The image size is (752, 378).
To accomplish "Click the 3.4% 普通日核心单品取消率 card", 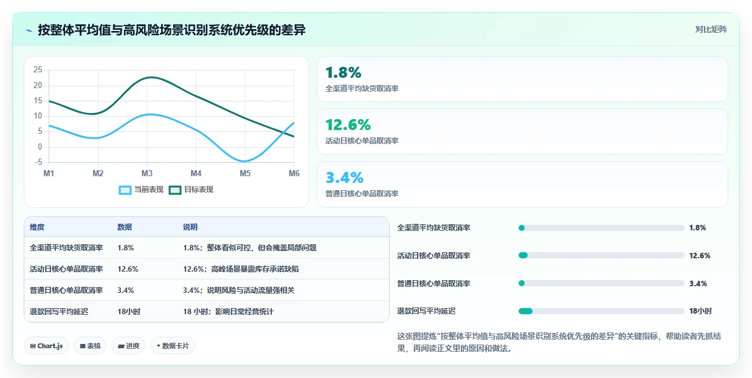I will click(x=522, y=184).
